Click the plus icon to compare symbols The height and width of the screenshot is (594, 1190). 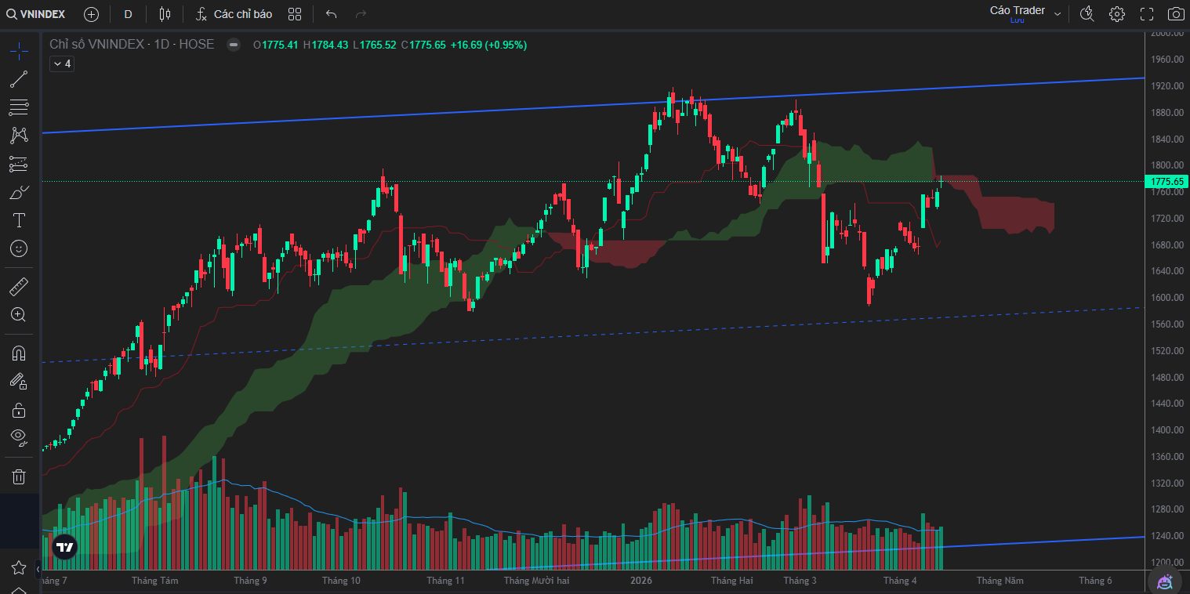tap(91, 14)
